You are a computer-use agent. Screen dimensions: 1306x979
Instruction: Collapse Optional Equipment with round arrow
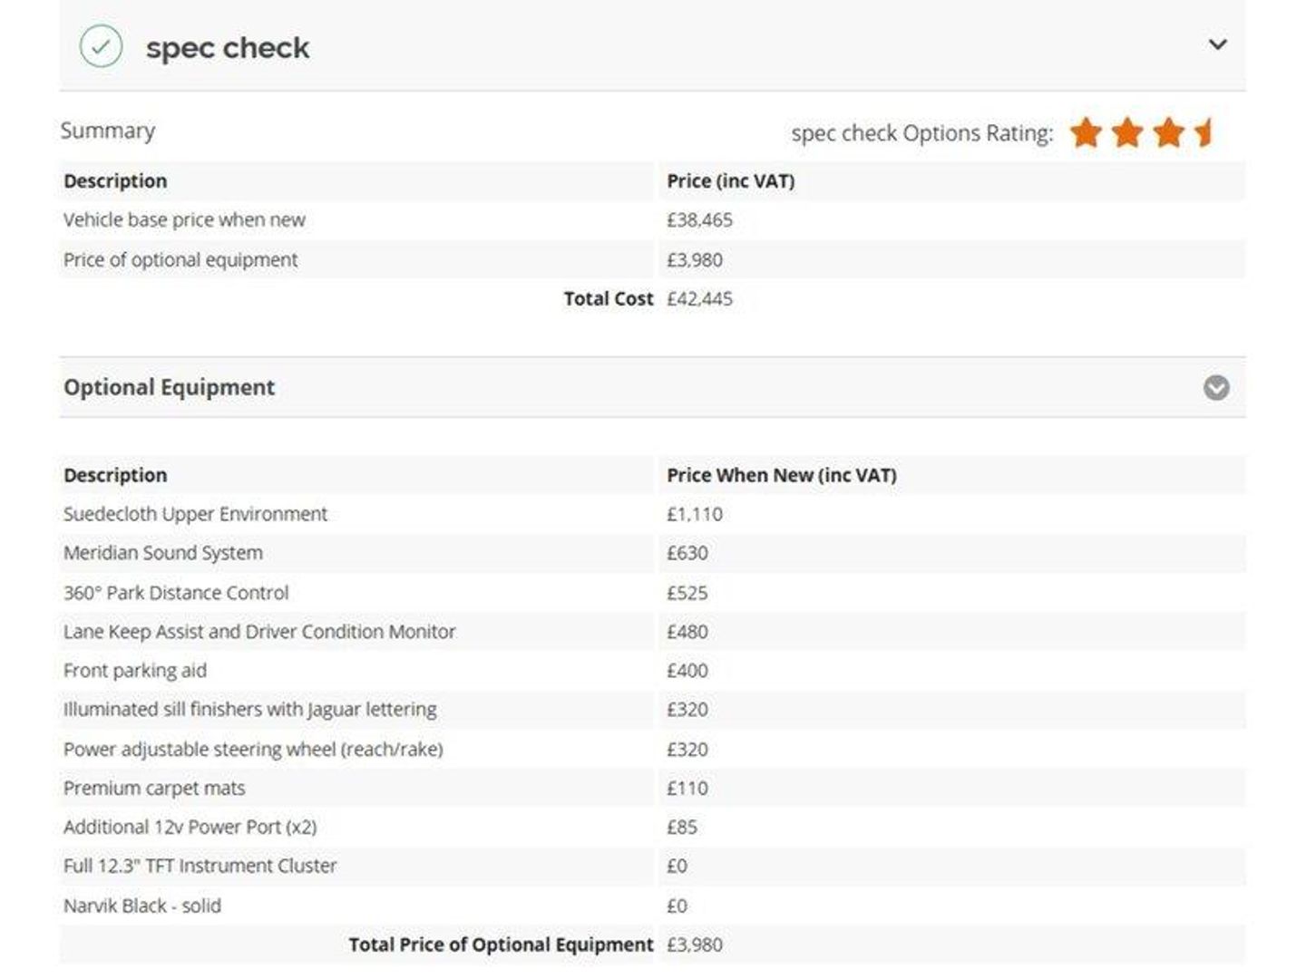point(1216,388)
